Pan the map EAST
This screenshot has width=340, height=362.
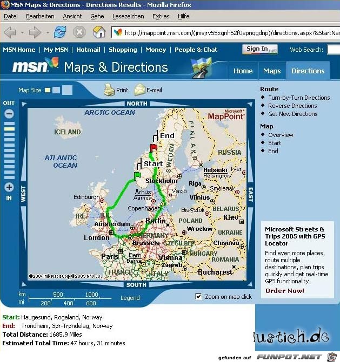point(251,194)
